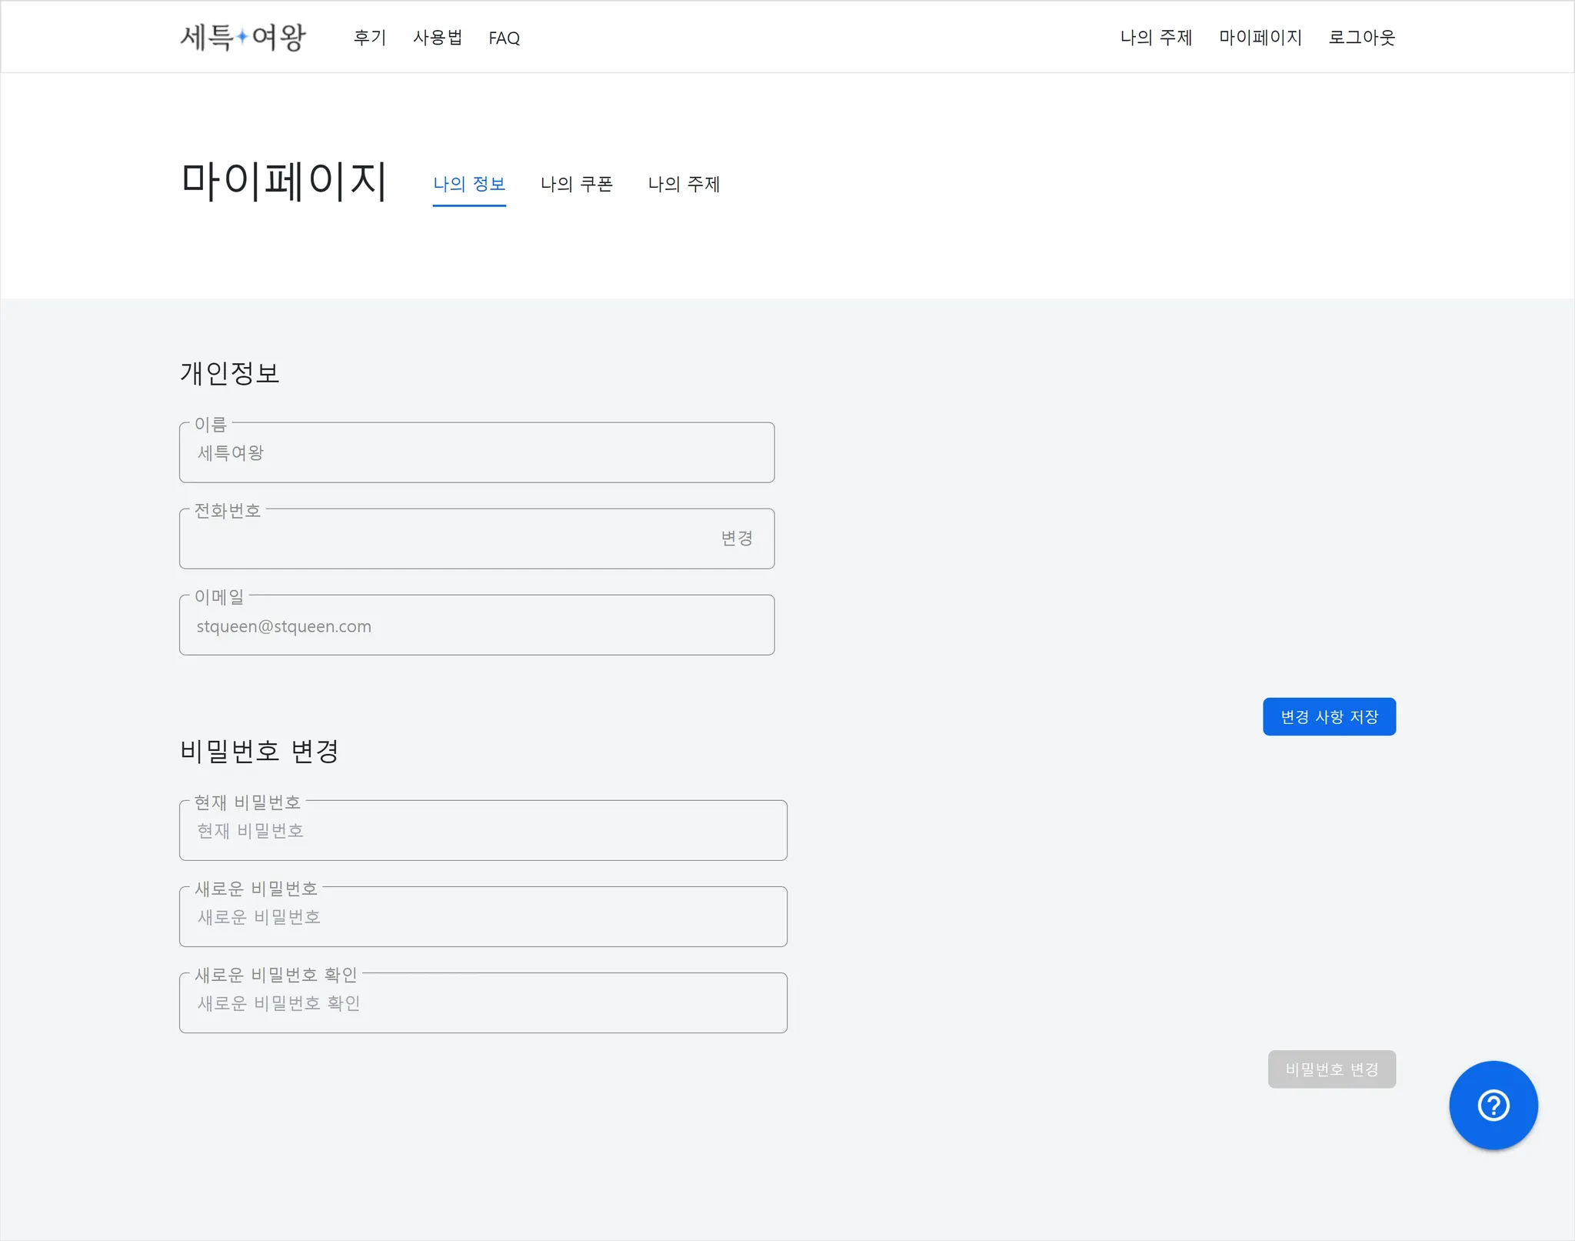The height and width of the screenshot is (1241, 1575).
Task: Click the 이메일 input field
Action: pyautogui.click(x=477, y=626)
